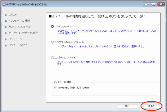167x112 pixels.
Task: Click 前バージョンのデータコピー step
Action: (23, 33)
